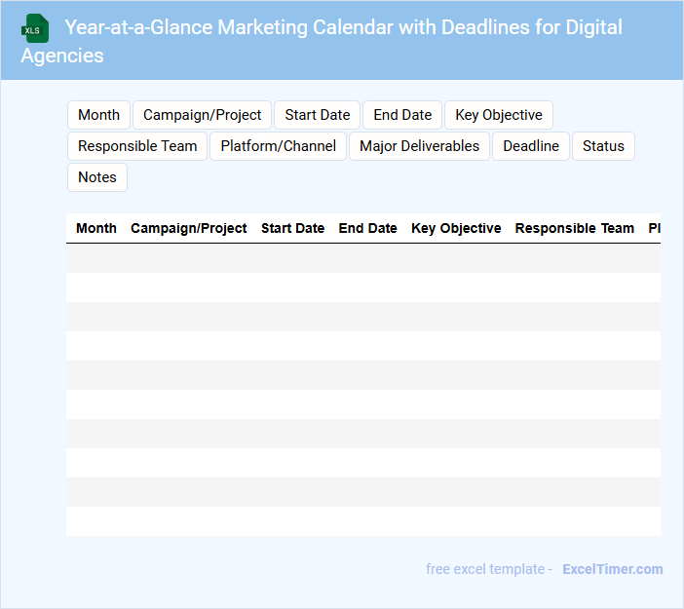Screen dimensions: 684x609
Task: Select the Start Date column header
Action: point(292,228)
